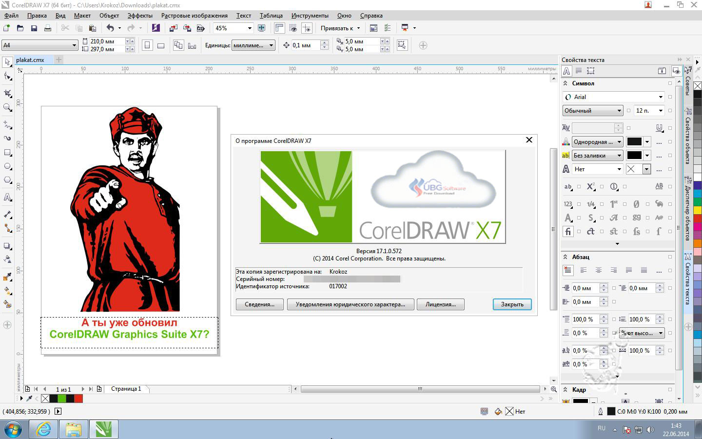Screen dimensions: 702x439
Task: Switch to Paragraph properties section
Action: [579, 71]
